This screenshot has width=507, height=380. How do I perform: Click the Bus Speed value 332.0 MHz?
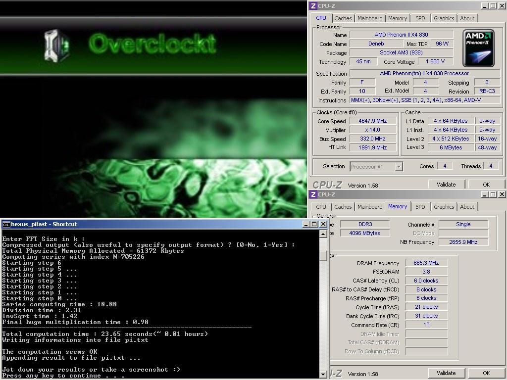373,139
